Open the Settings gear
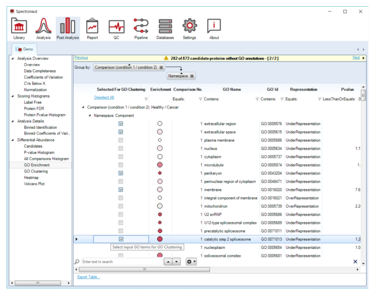Image resolution: width=375 pixels, height=295 pixels. click(x=190, y=29)
